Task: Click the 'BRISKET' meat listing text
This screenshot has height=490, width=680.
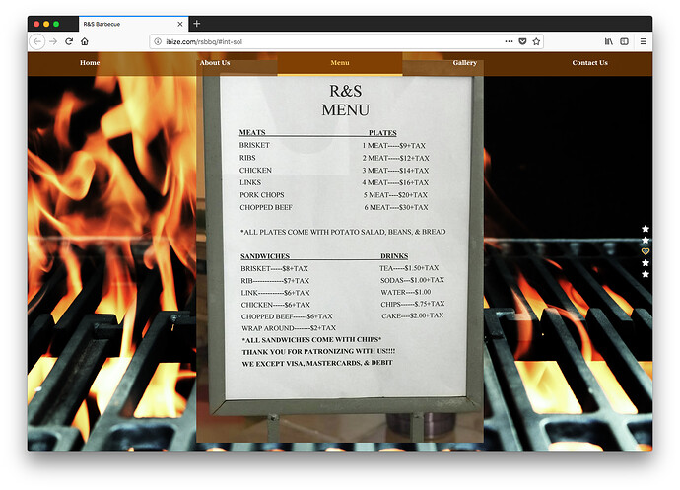Action: 254,145
